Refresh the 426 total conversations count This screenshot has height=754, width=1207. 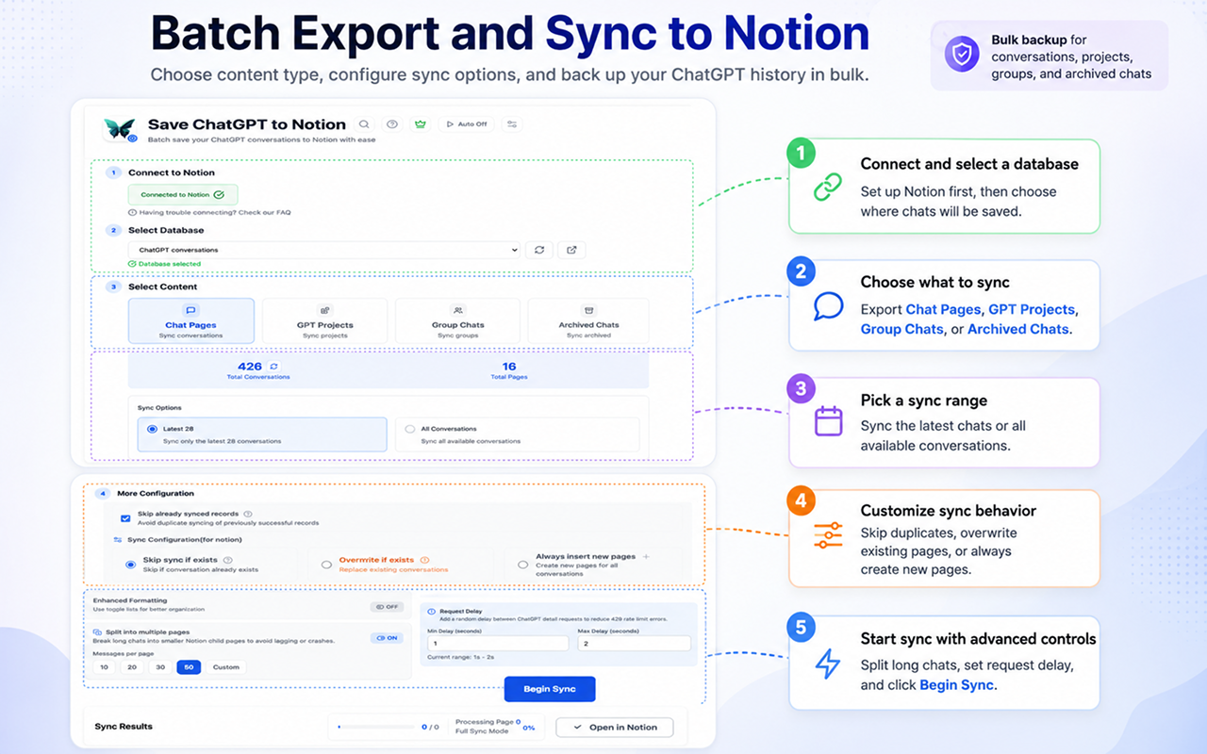coord(273,367)
